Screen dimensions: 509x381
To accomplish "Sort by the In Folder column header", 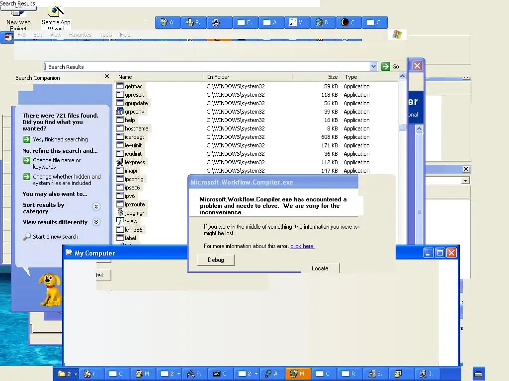I will (x=248, y=77).
